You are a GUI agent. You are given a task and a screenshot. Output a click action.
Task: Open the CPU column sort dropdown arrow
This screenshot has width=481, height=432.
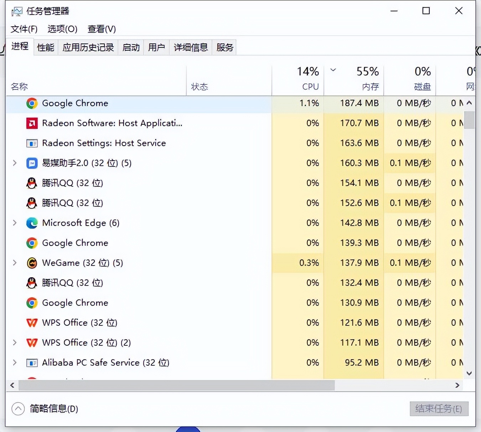coord(333,70)
